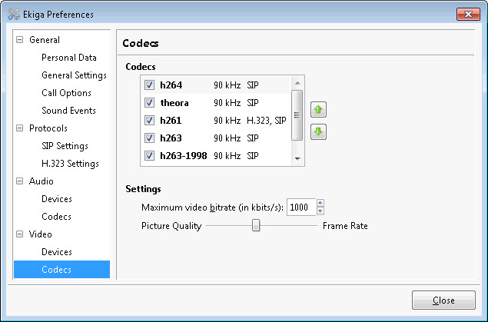The width and height of the screenshot is (488, 322).
Task: Click the move codec up arrow icon
Action: point(318,110)
